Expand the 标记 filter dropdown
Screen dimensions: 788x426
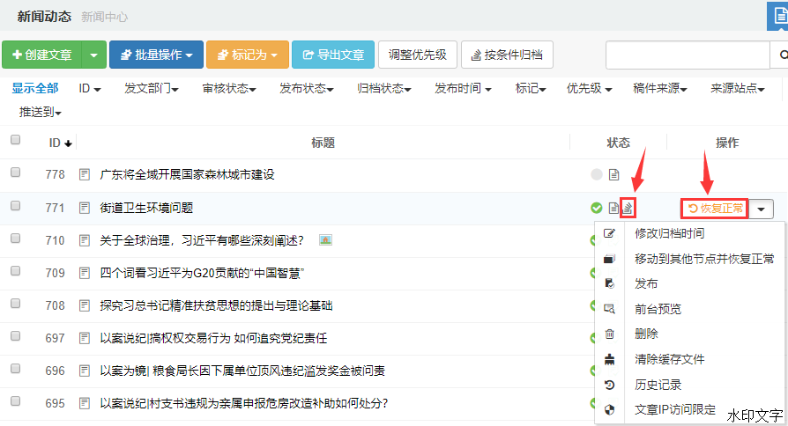coord(531,88)
